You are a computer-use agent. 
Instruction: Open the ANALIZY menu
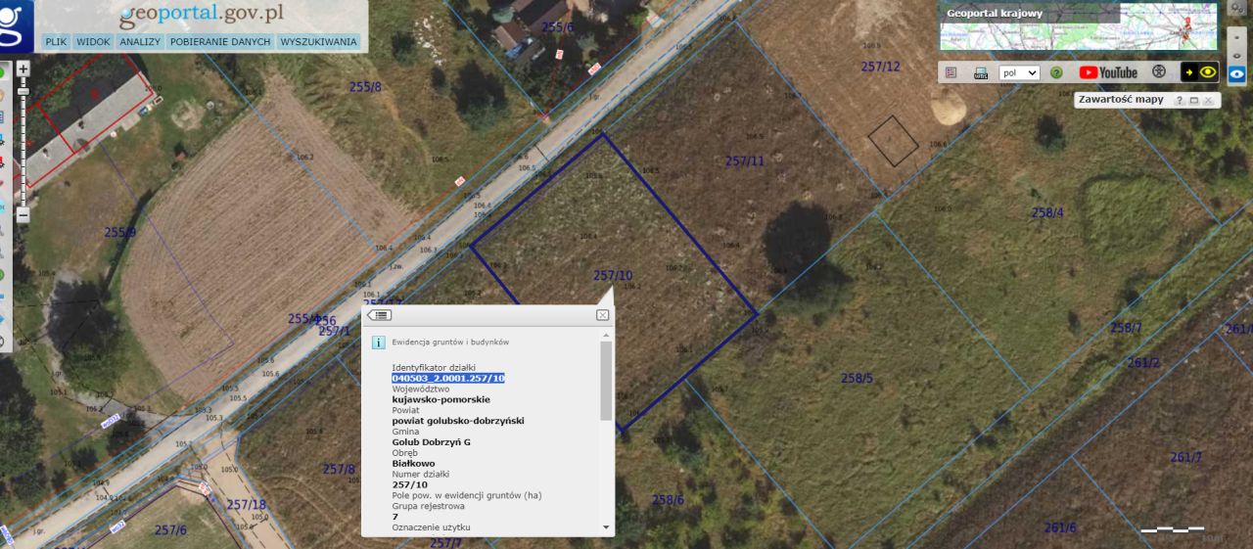140,42
